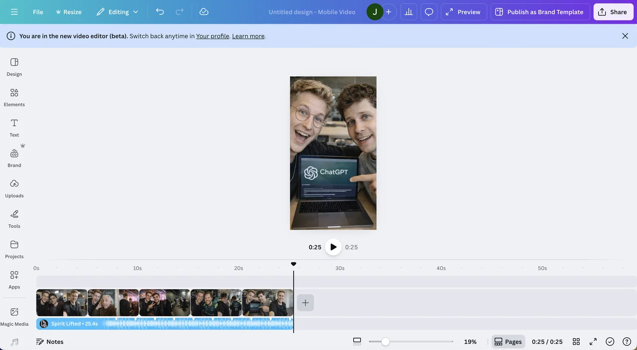Open the Tools side panel
637x350 pixels.
click(x=14, y=219)
